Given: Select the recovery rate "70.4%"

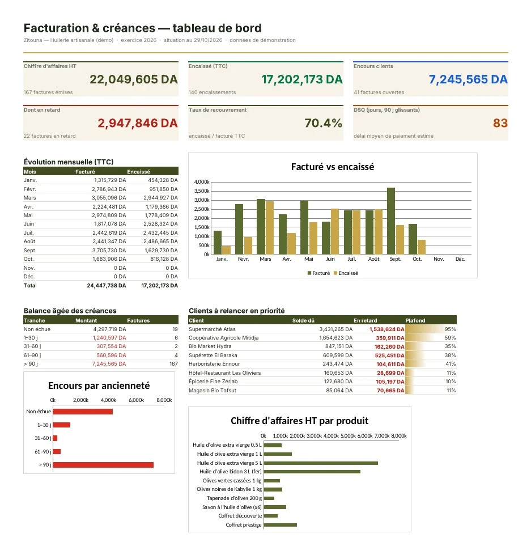Looking at the screenshot, I should click(324, 123).
